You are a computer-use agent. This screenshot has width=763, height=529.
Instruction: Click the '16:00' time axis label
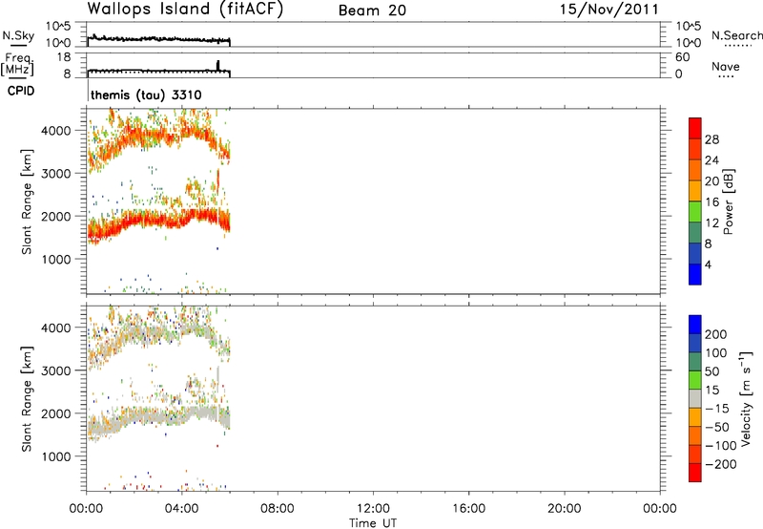tap(468, 509)
